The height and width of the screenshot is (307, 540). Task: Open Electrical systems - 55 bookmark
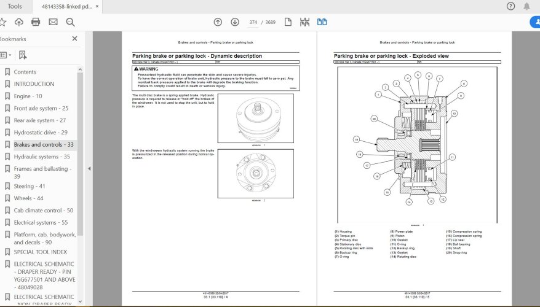coord(41,222)
